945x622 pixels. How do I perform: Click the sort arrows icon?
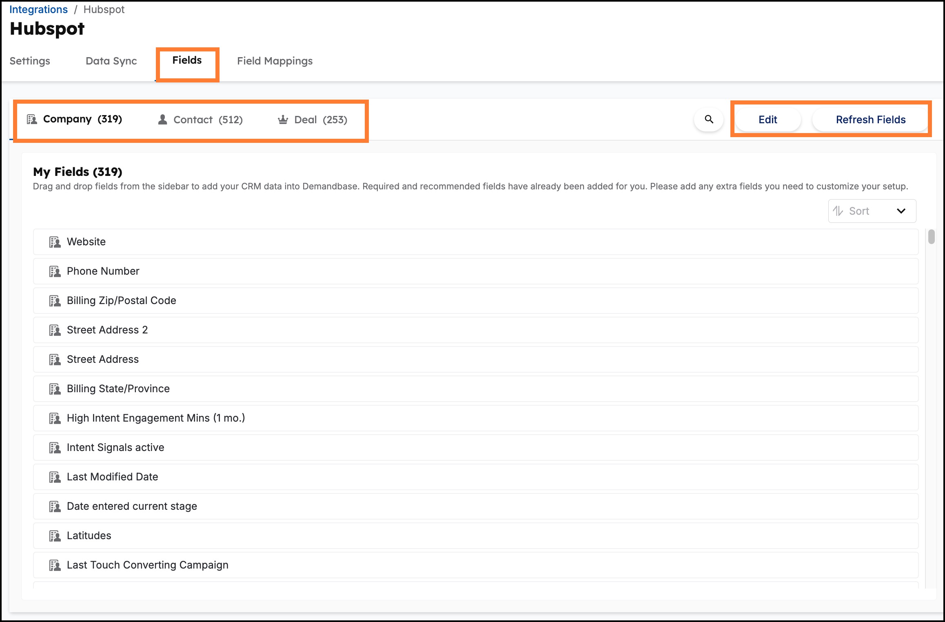click(838, 211)
